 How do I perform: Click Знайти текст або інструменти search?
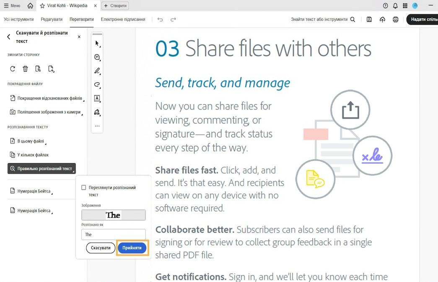point(323,19)
